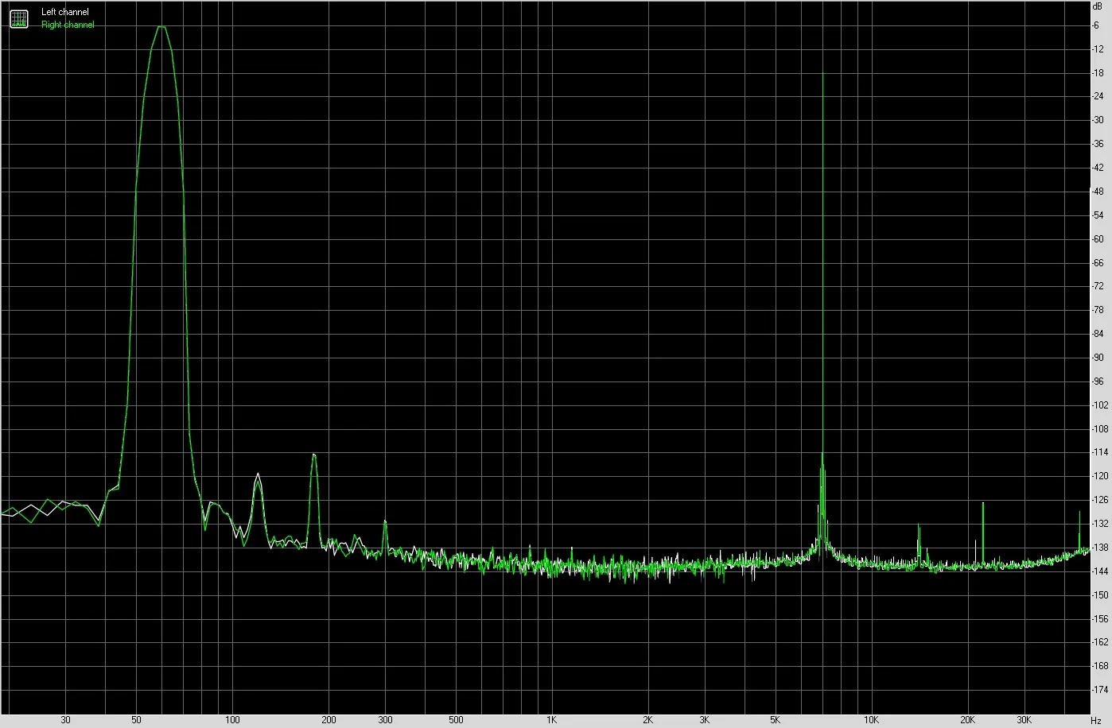Click the "-138" dB axis value
This screenshot has height=728, width=1112.
1101,548
